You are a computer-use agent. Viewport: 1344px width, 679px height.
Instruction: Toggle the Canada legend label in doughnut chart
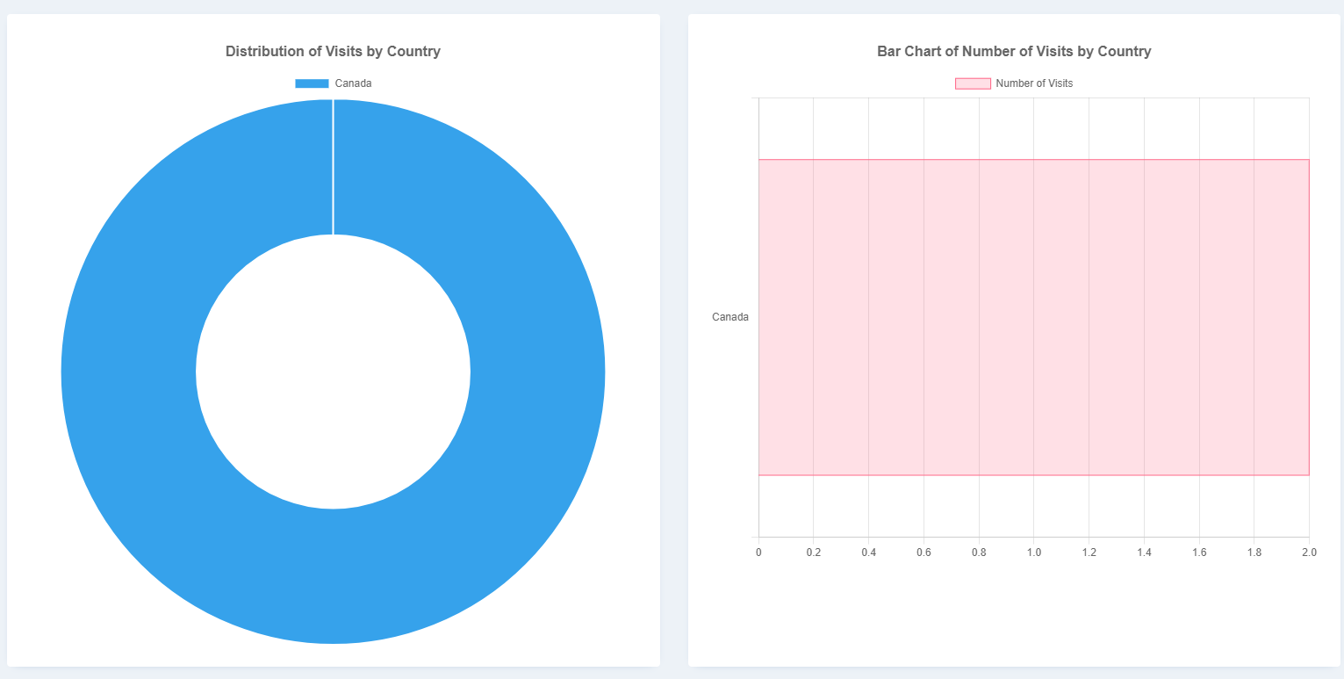click(353, 83)
